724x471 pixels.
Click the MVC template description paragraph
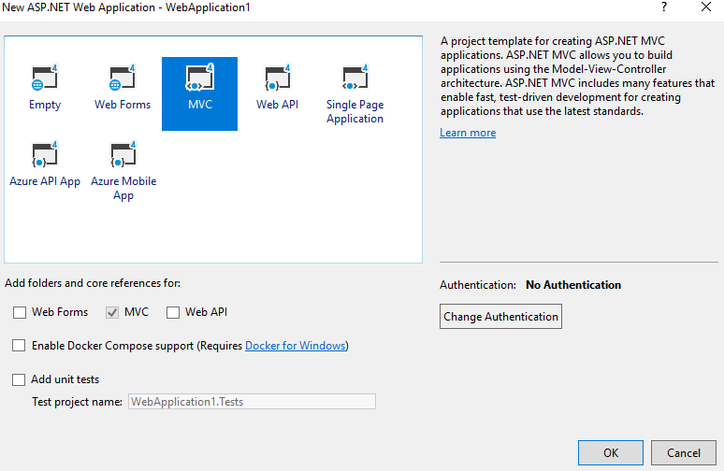[577, 76]
